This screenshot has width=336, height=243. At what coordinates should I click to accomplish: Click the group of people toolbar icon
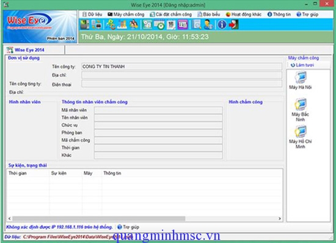[x=134, y=24]
